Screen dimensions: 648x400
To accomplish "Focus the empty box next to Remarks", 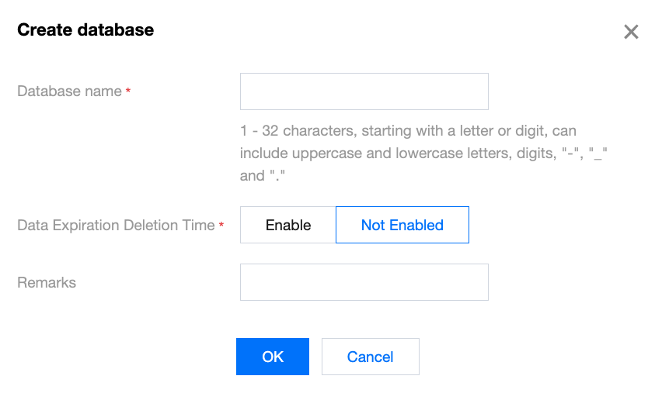I will point(364,282).
